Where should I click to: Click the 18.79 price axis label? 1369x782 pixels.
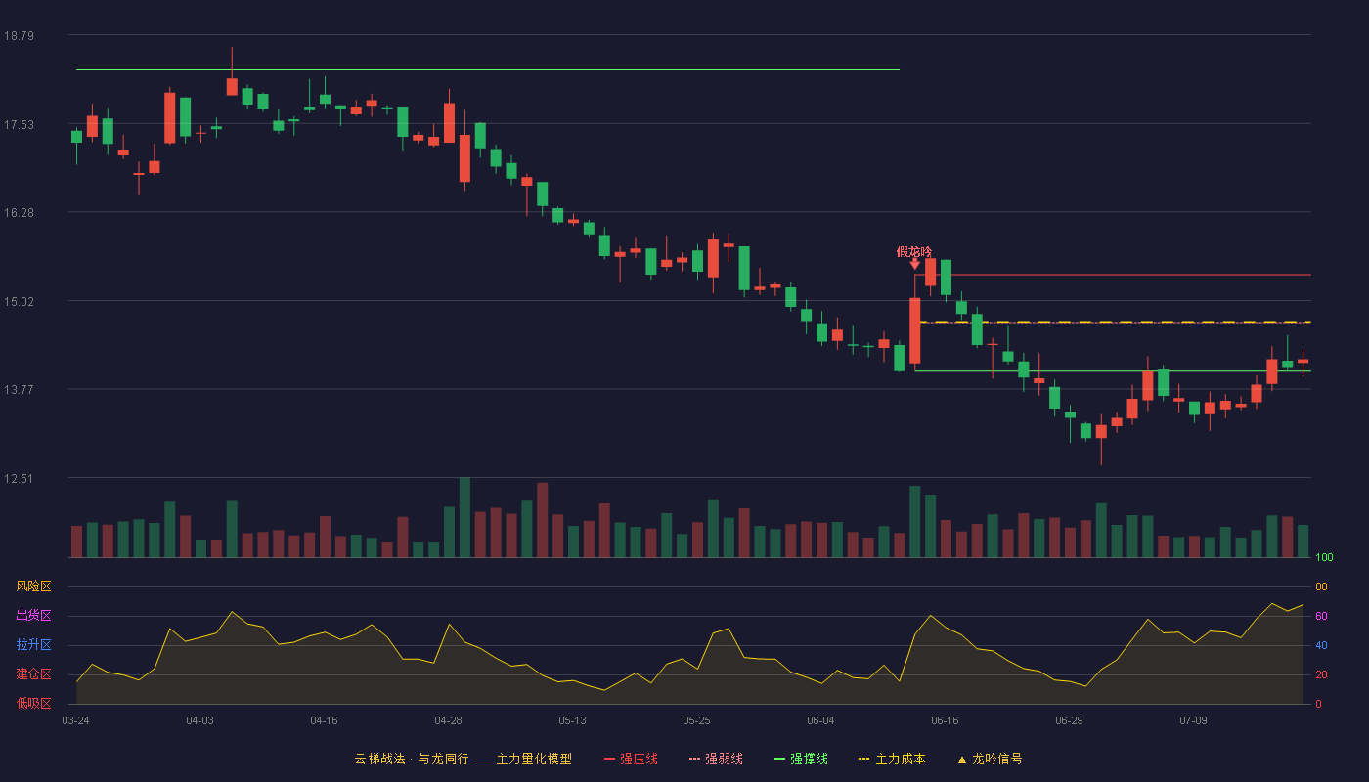coord(19,36)
